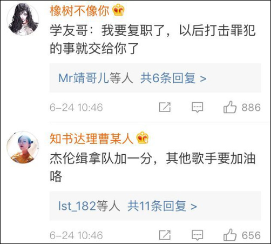Click the 886 like count
This screenshot has height=244, width=271.
251,107
